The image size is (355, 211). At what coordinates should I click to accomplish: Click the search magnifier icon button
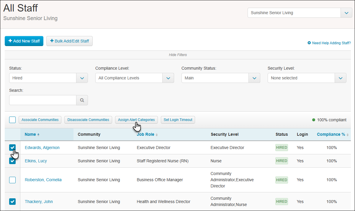[82, 100]
